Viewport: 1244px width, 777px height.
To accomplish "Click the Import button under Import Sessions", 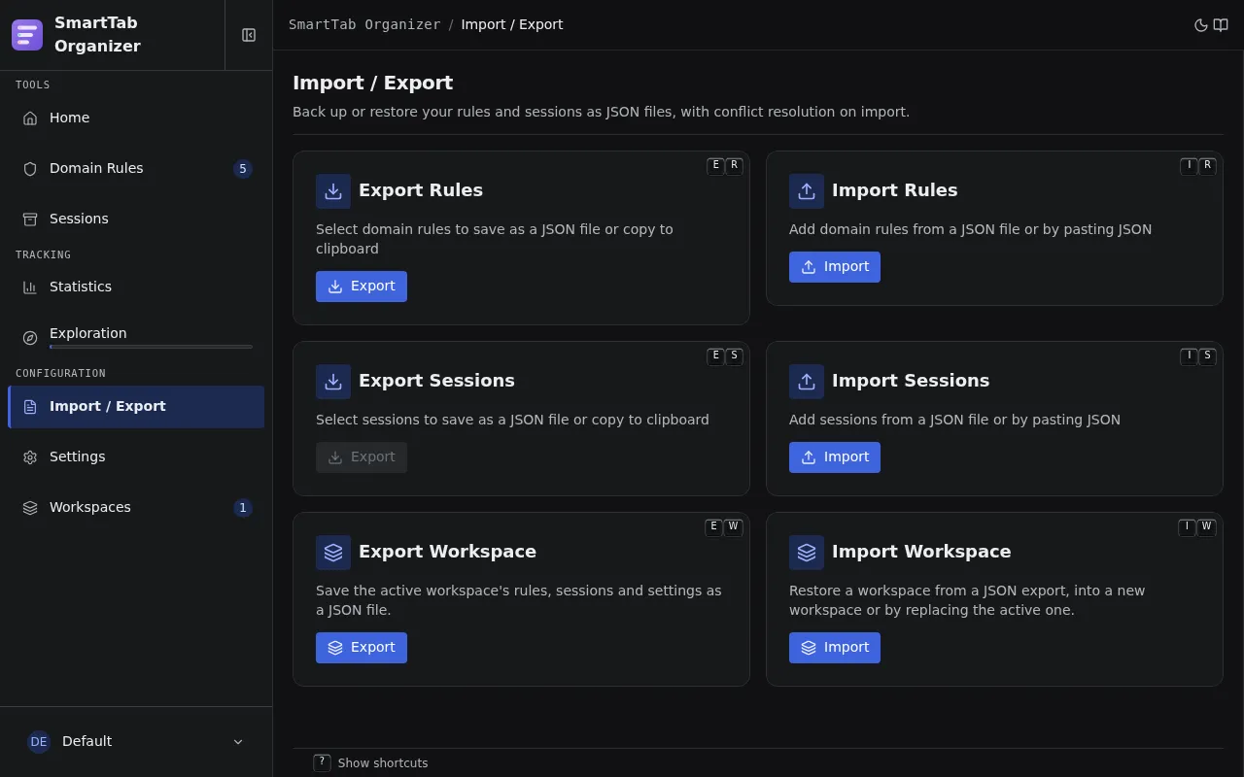I will tap(835, 457).
